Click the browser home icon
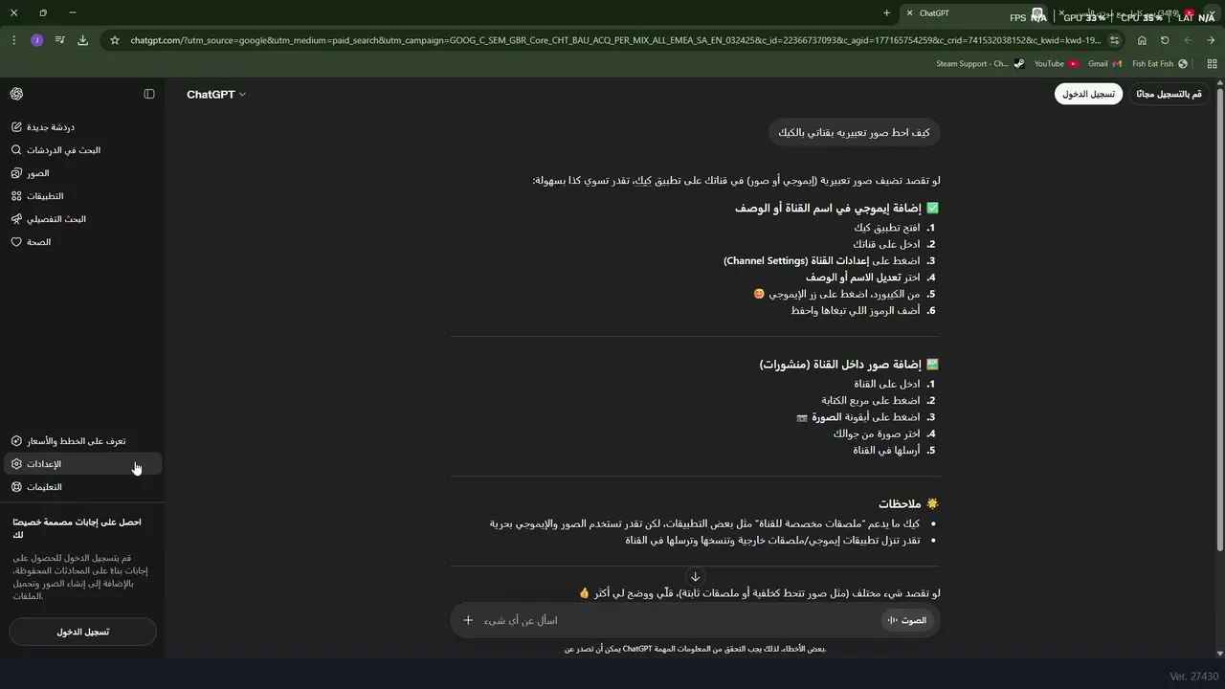Screen dimensions: 1225x689 [1142, 40]
